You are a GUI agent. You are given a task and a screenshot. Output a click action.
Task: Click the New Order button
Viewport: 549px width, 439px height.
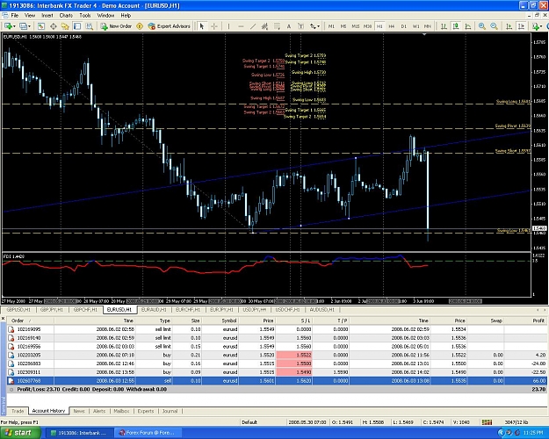click(116, 26)
